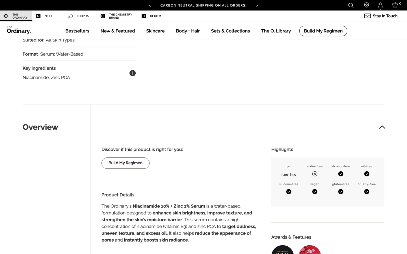Click the alcohol-free checkmark icon
This screenshot has height=254, width=407.
click(x=341, y=174)
